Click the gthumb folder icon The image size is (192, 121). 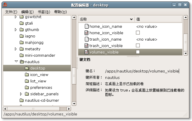(x=21, y=30)
